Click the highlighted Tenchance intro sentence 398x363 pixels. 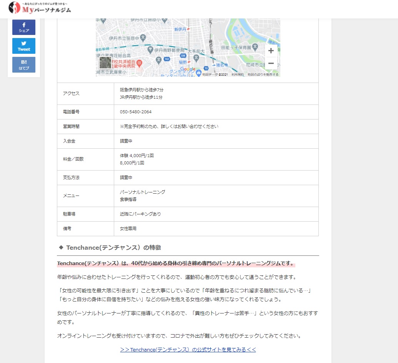[x=176, y=264]
